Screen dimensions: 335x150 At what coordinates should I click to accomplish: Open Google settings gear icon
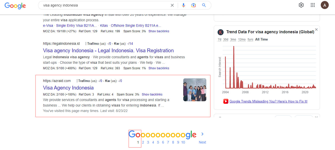301,5
